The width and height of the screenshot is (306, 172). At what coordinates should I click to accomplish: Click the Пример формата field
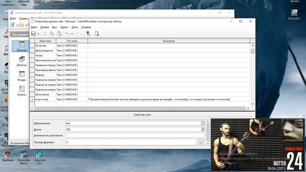pyautogui.click(x=131, y=142)
